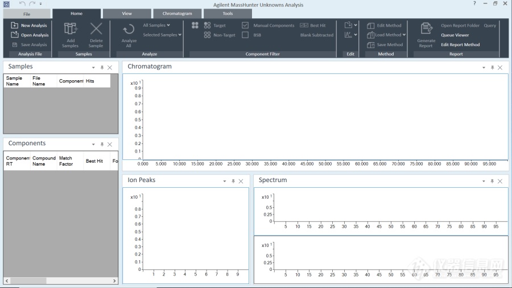Click the Load Method icon
This screenshot has height=288, width=512.
coord(370,35)
